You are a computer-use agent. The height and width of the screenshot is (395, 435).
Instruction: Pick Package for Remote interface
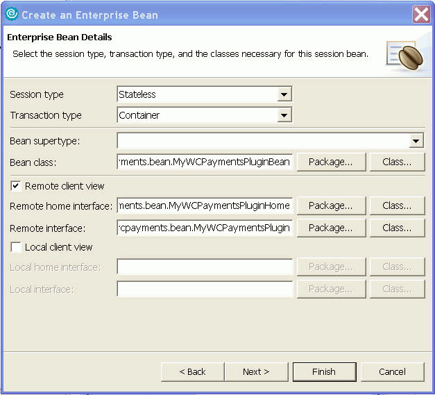(330, 228)
